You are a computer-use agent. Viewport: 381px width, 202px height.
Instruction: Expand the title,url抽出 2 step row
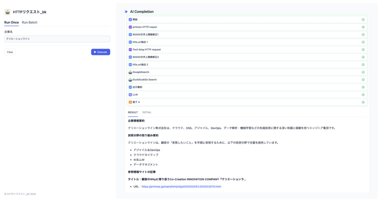click(247, 65)
